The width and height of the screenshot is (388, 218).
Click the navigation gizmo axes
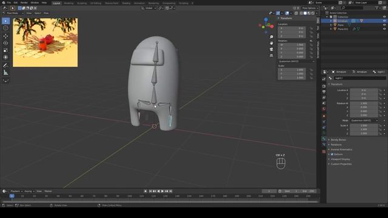point(266,25)
